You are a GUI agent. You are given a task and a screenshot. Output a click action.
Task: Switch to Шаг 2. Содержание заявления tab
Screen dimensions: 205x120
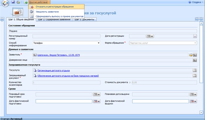pos(54,19)
